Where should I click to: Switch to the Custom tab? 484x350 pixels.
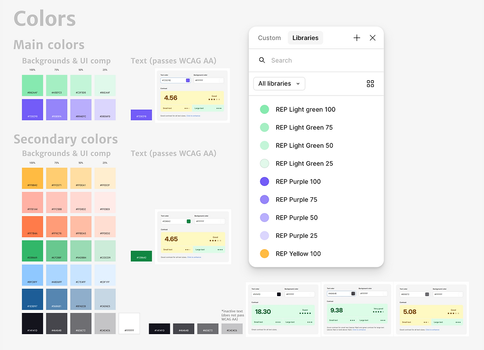coord(269,38)
